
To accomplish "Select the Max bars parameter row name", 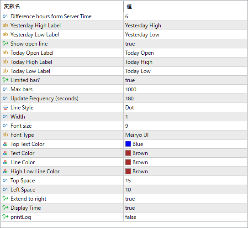I will (x=21, y=89).
